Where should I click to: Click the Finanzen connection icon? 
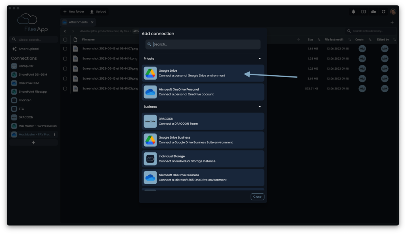pos(14,100)
